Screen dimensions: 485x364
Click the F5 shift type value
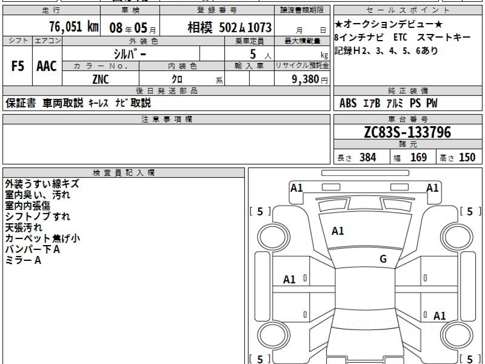point(17,66)
